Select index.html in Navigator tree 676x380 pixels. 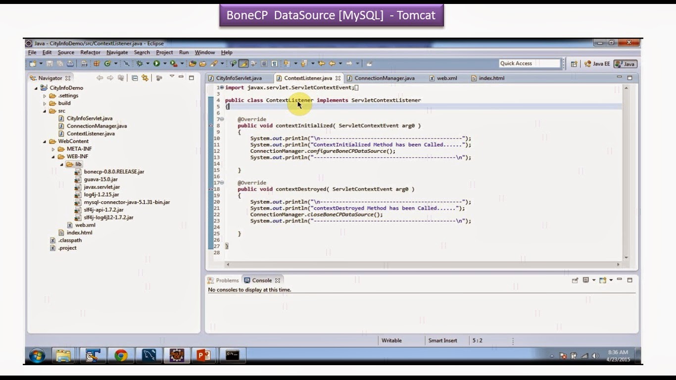[79, 233]
